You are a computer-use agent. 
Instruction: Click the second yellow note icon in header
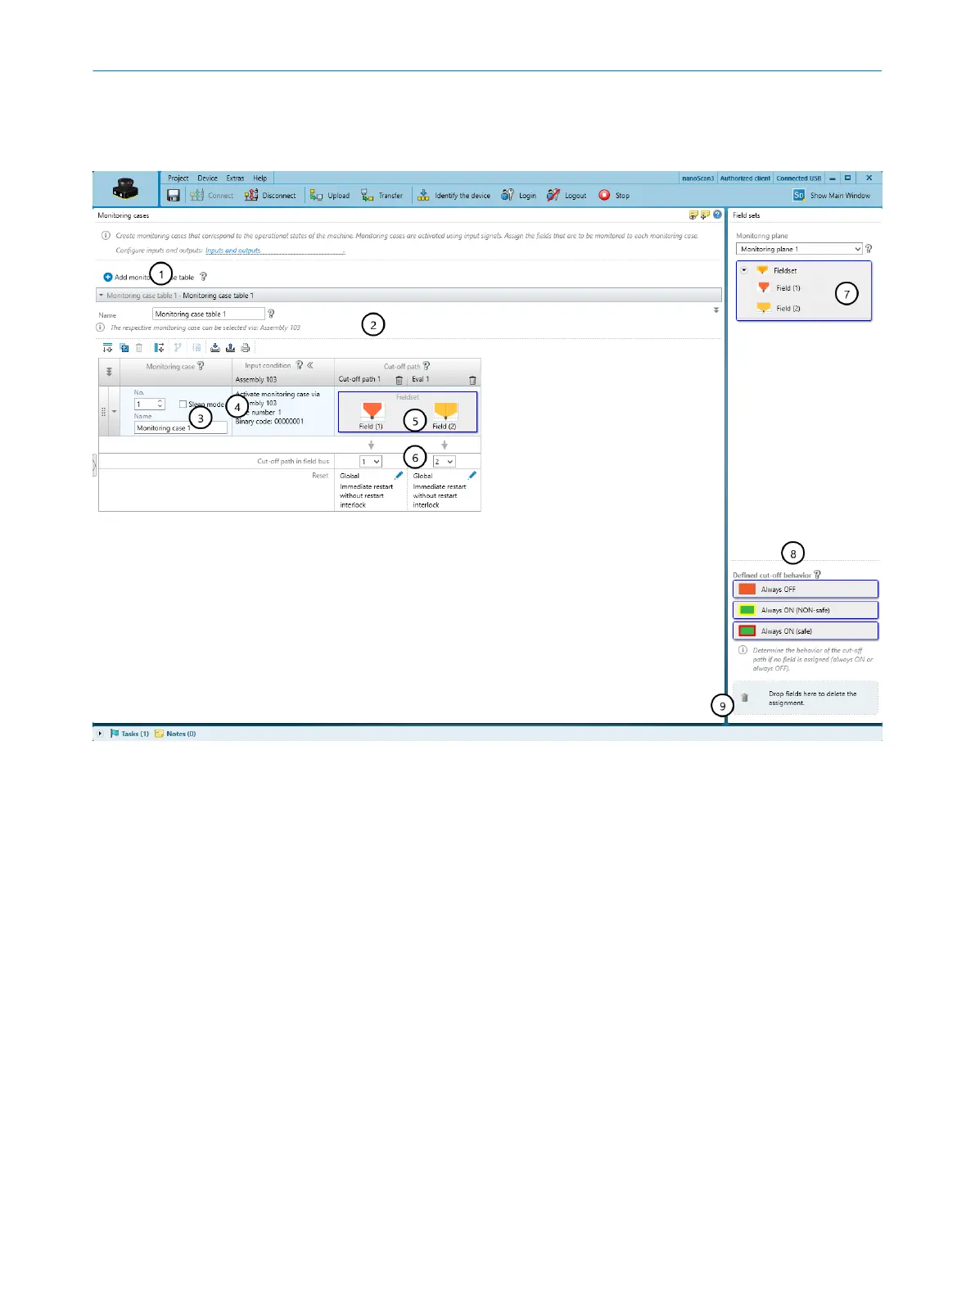tap(705, 215)
